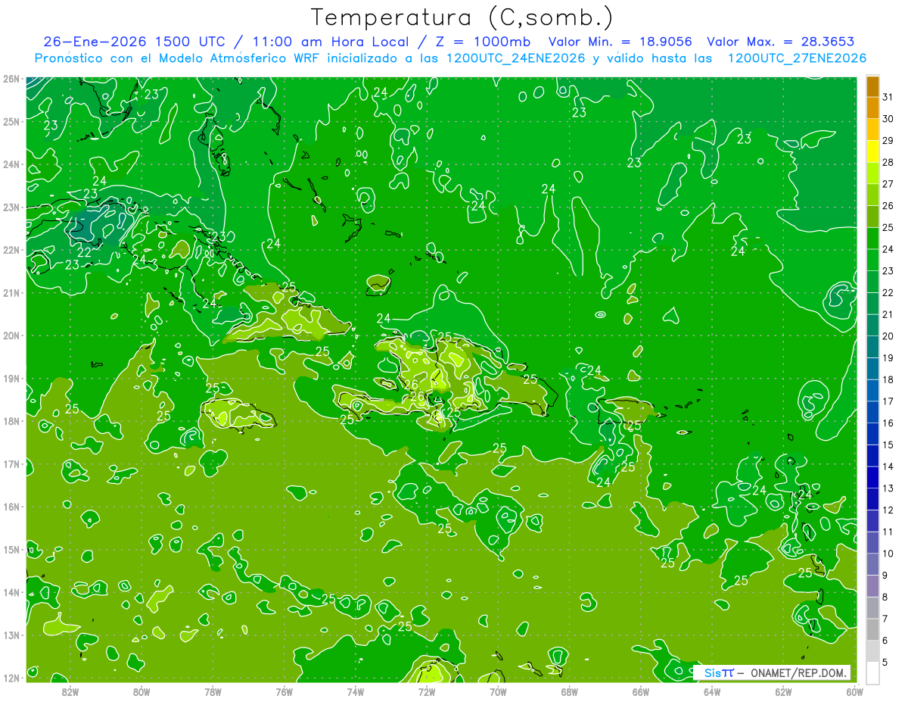
Task: Click the 64W longitude axis label
Action: click(712, 691)
